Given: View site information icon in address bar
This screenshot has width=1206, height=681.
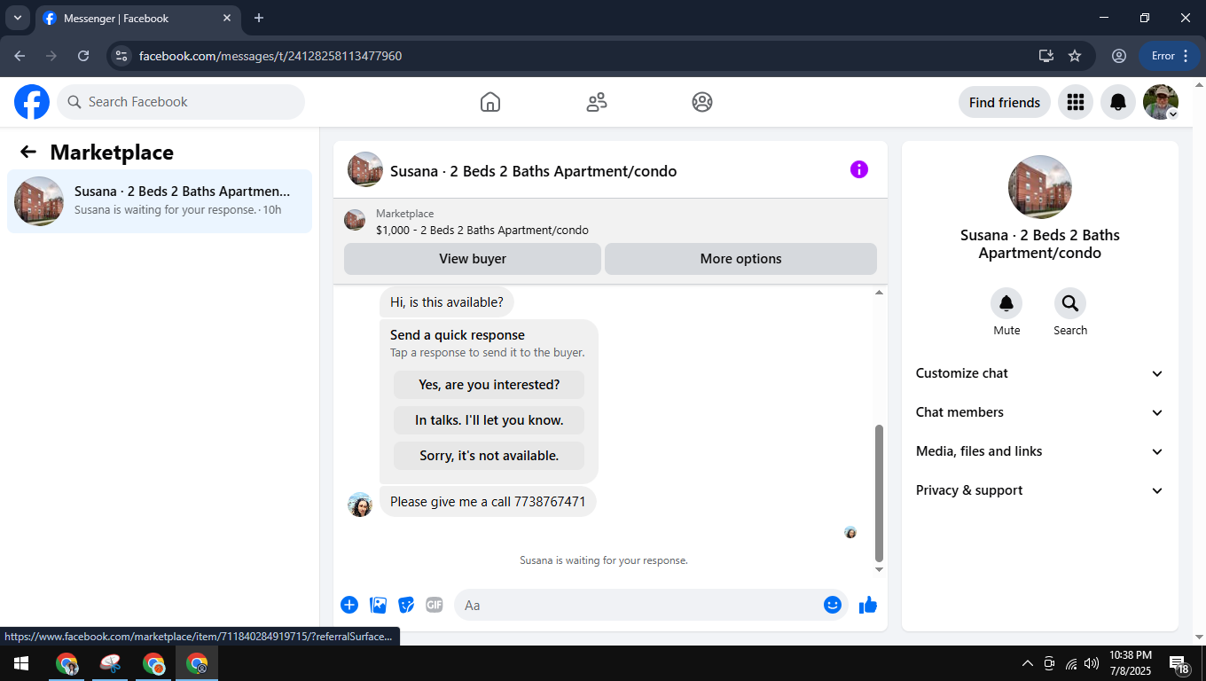Looking at the screenshot, I should pyautogui.click(x=122, y=56).
